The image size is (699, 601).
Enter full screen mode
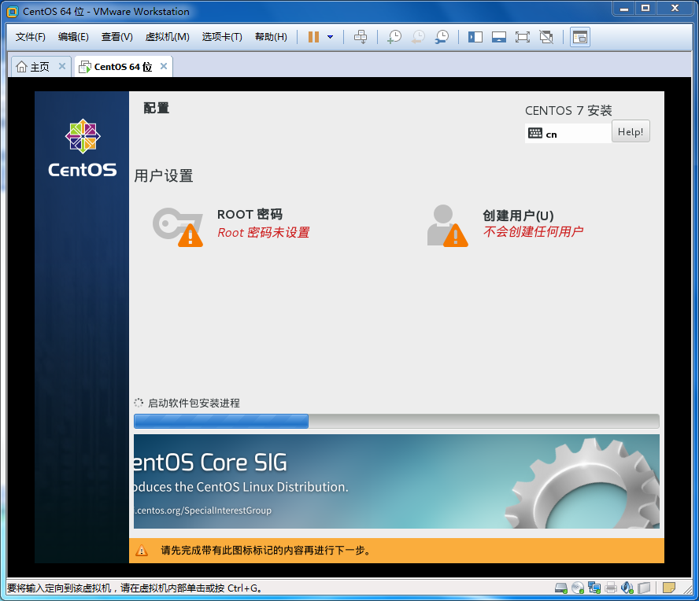pos(522,37)
